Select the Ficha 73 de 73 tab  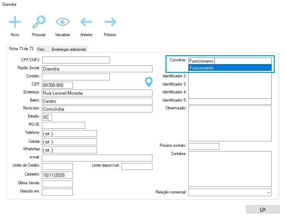click(21, 49)
